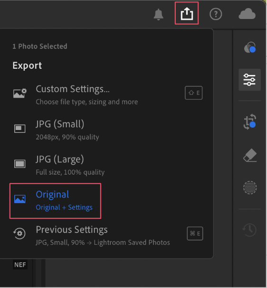
Task: Click the Shift E shortcut badge
Action: coord(194,93)
